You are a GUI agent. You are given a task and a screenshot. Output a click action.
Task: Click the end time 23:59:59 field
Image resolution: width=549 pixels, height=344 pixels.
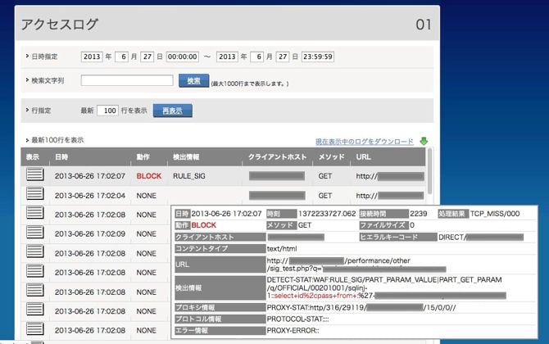[x=318, y=57]
